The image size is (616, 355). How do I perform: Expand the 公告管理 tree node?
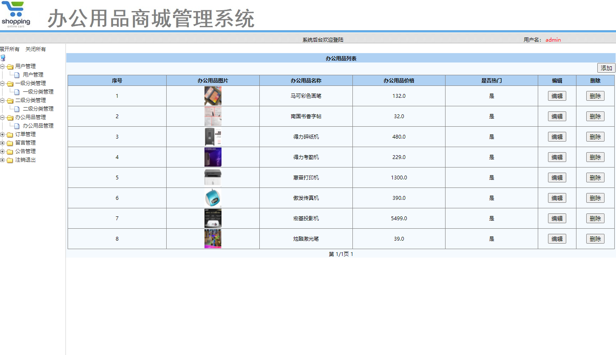click(x=3, y=151)
